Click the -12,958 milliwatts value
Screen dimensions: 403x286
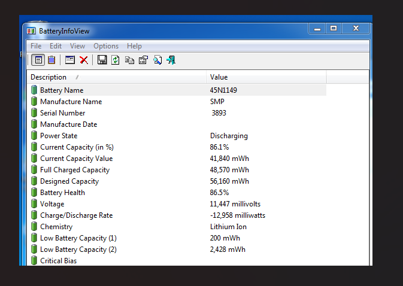pos(238,215)
